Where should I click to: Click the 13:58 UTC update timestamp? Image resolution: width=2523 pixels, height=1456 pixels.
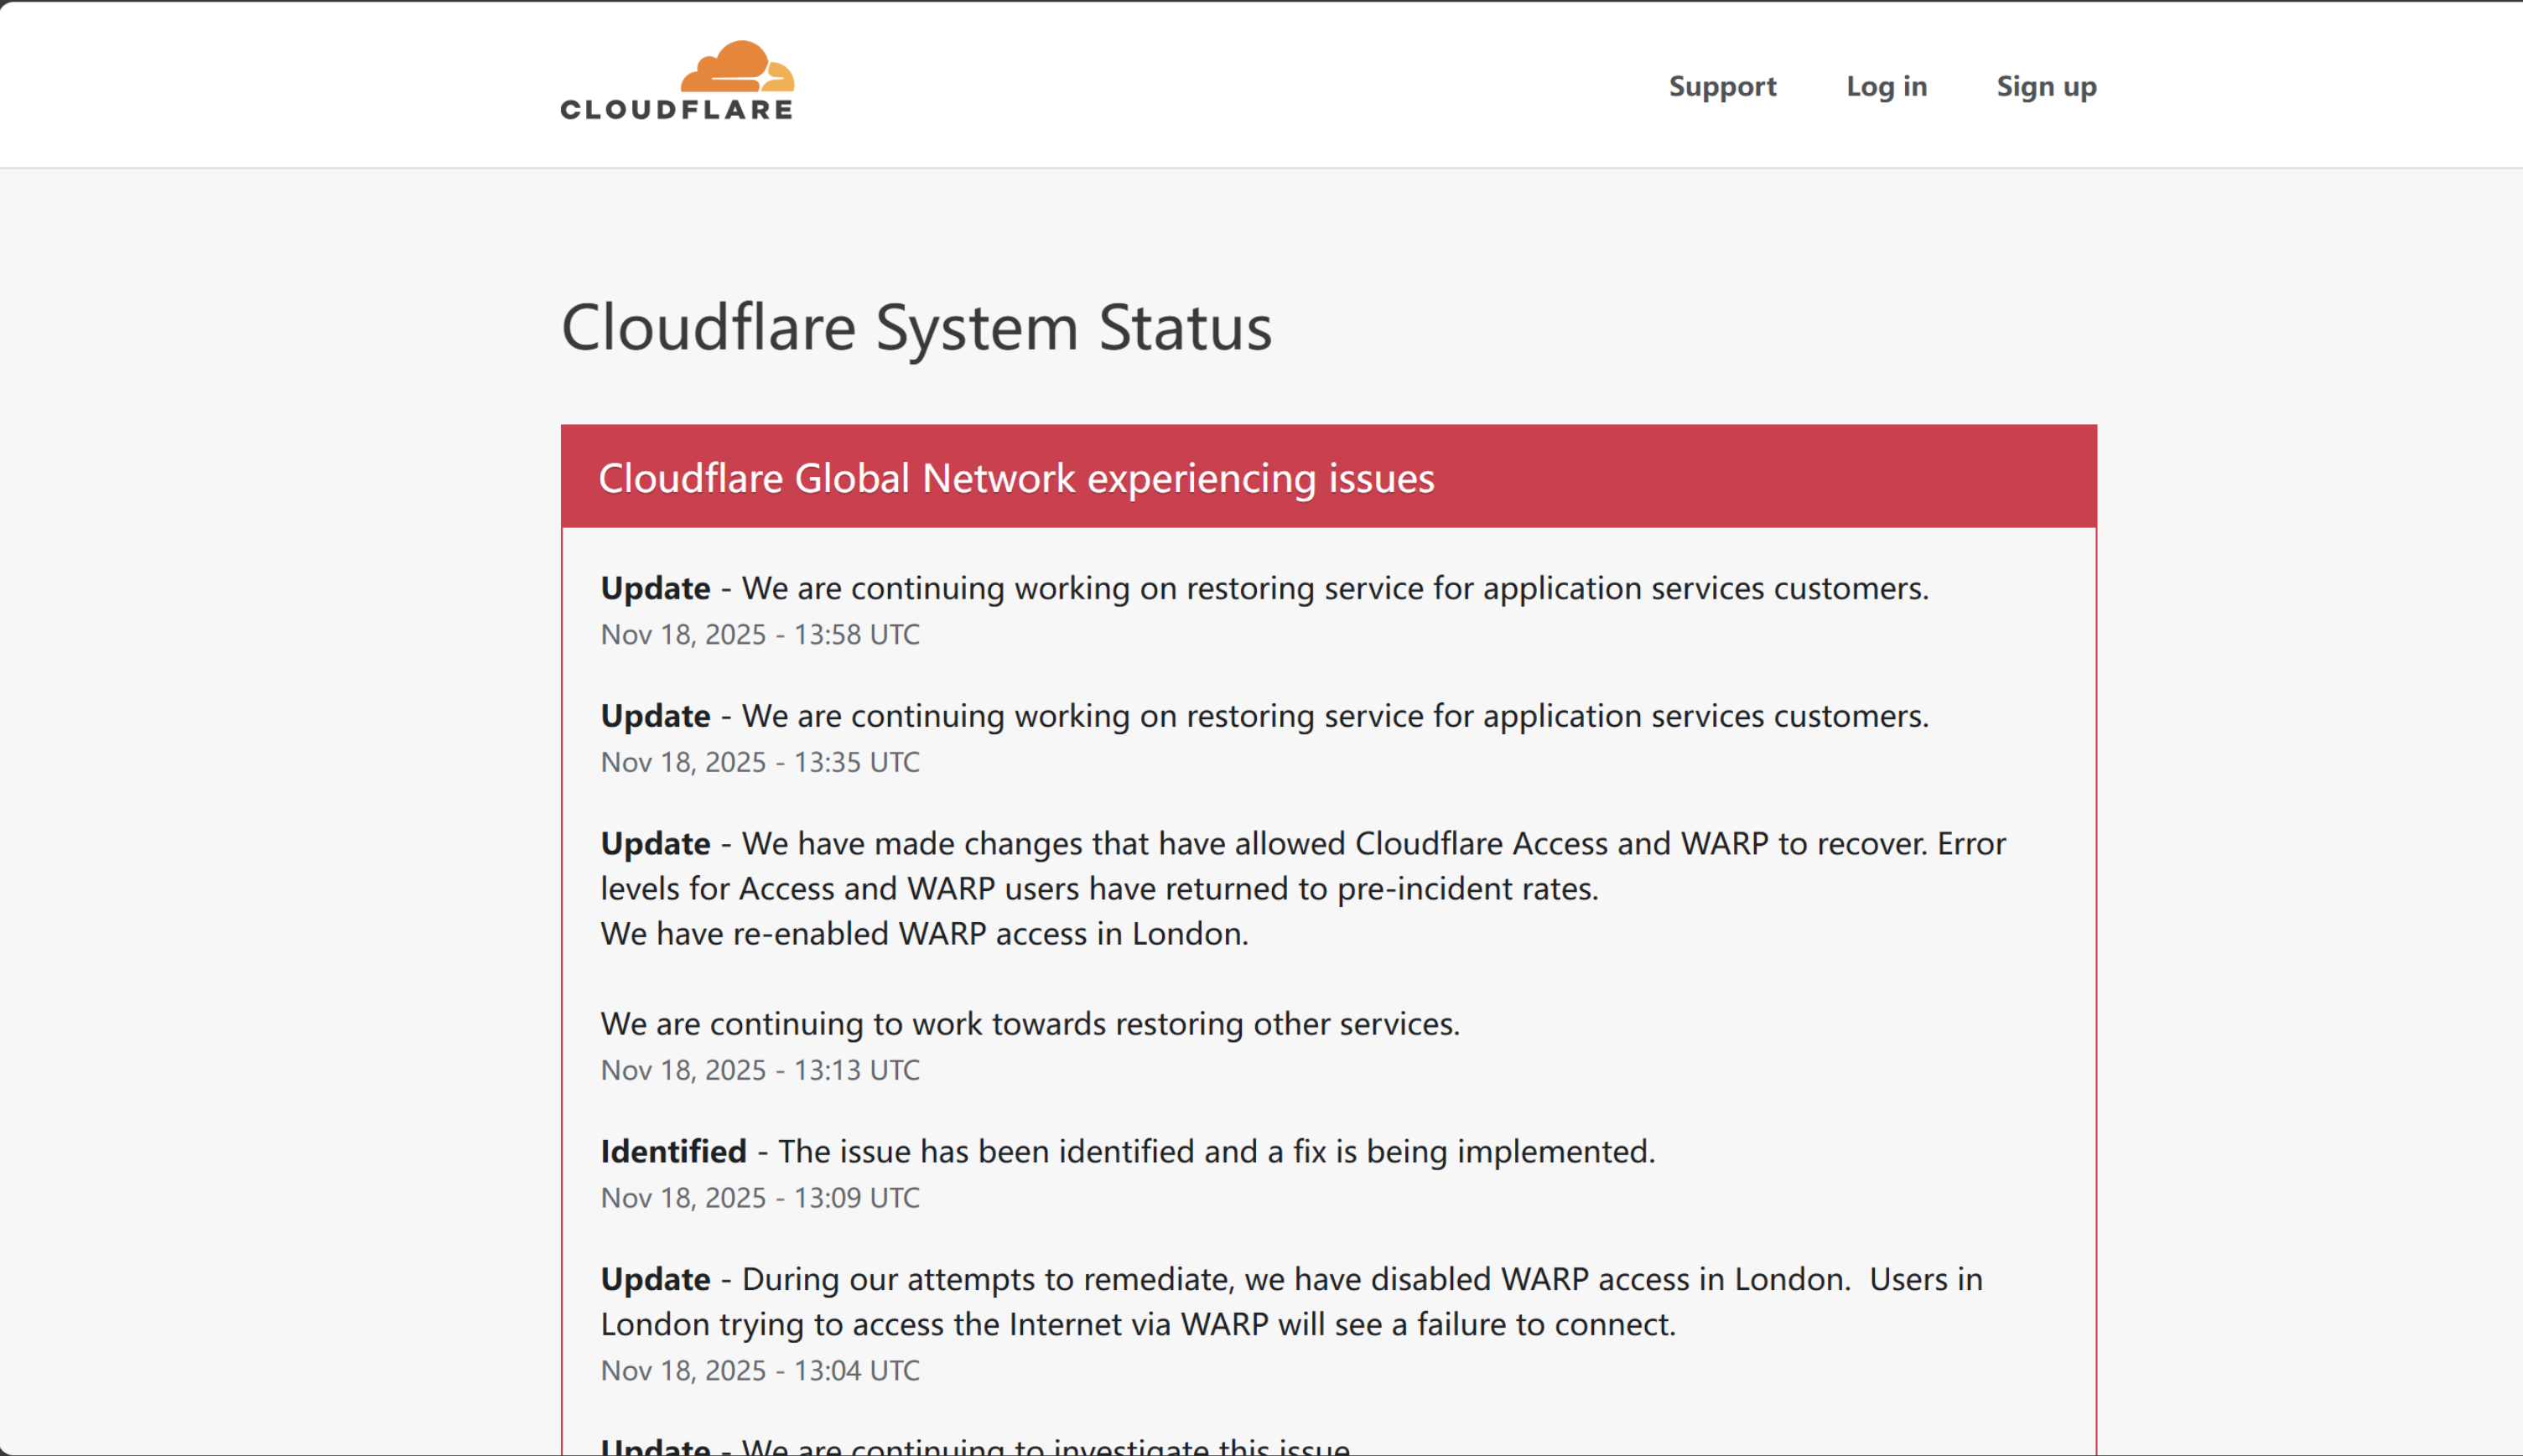click(760, 634)
